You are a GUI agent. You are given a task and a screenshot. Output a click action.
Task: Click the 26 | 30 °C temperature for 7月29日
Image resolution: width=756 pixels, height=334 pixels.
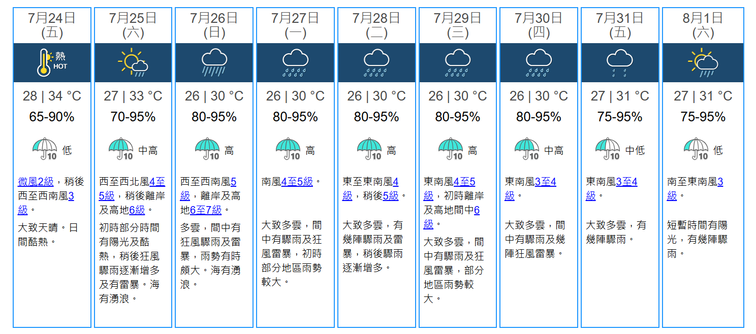(x=458, y=96)
